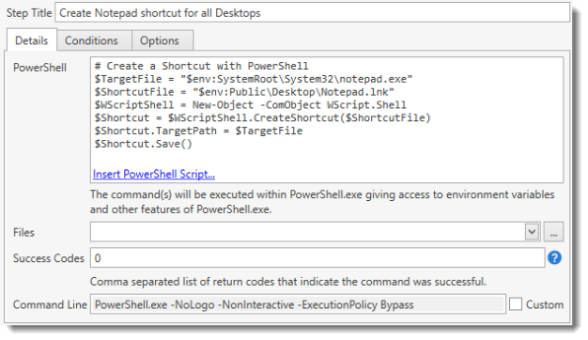Click the # Create a Shortcut comment line
Screen dimensions: 588x340
[201, 66]
